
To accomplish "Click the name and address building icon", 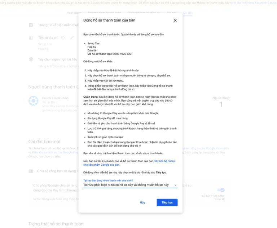I will (31, 37).
